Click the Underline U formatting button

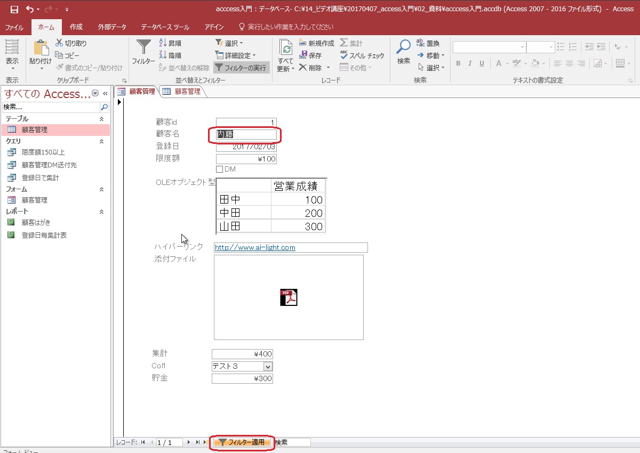coord(482,63)
